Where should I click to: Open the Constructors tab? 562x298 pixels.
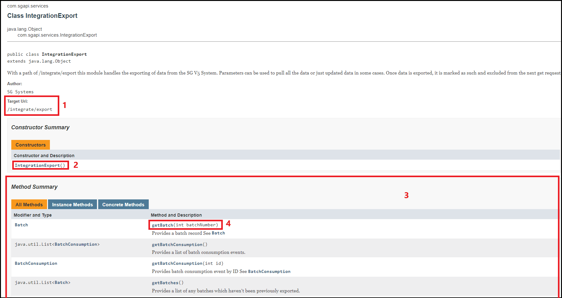(30, 145)
